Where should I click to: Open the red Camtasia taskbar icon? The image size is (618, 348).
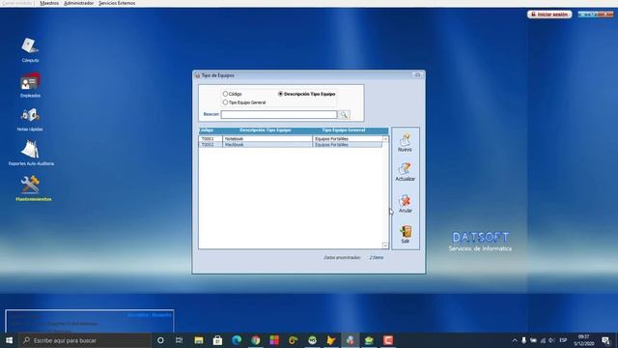[x=388, y=340]
